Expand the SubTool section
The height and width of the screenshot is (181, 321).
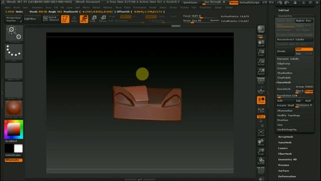point(283,10)
